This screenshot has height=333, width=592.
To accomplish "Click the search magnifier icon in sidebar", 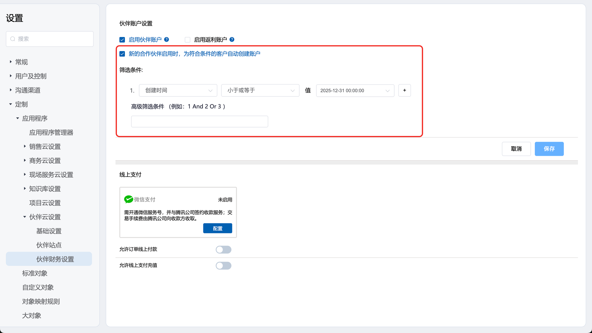I will [x=13, y=39].
